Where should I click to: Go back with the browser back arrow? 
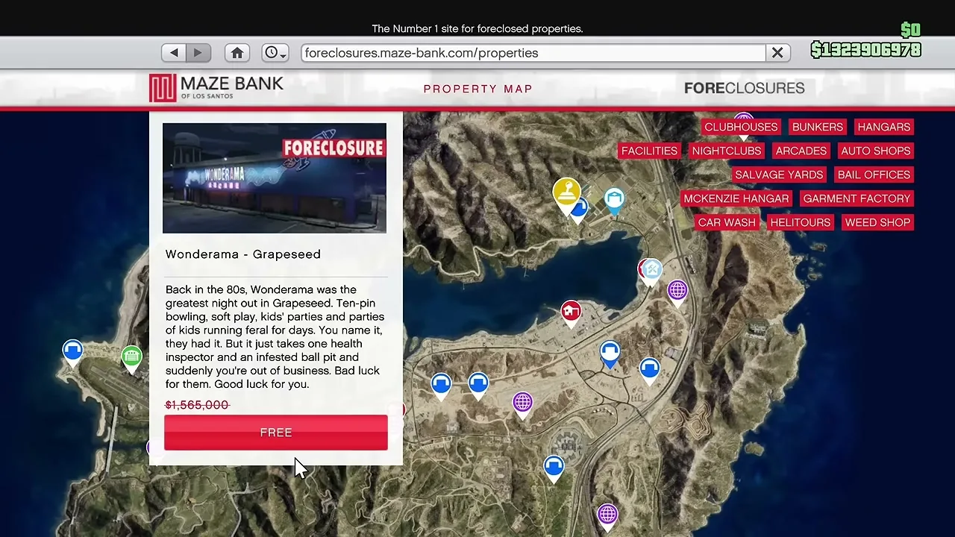(x=174, y=53)
